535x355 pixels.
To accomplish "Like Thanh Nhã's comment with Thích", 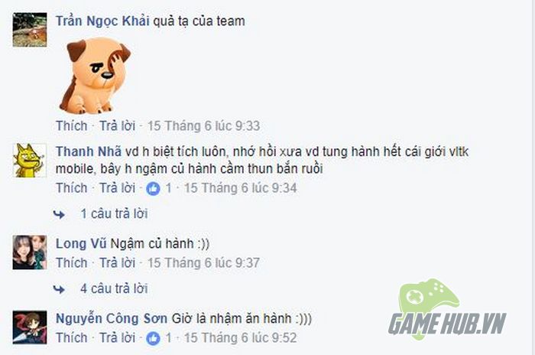I will 72,188.
